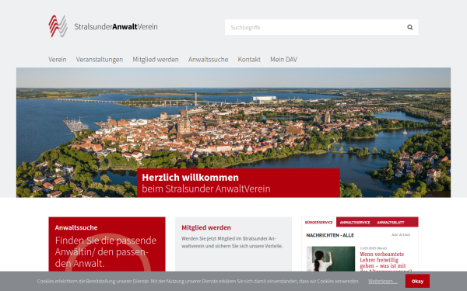Switch to the Anwaltsblatt tab
The image size is (467, 291).
[x=391, y=222]
